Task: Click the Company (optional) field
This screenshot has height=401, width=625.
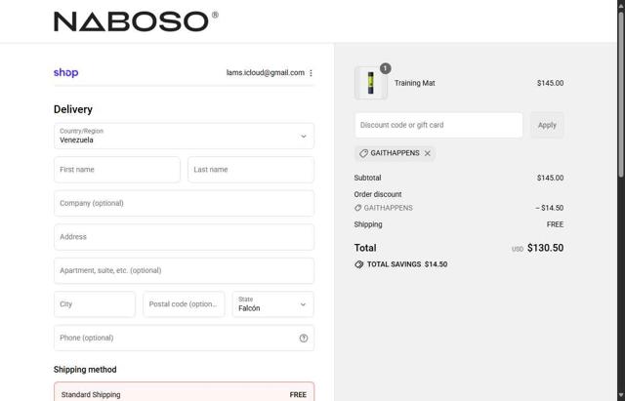Action: (x=184, y=203)
